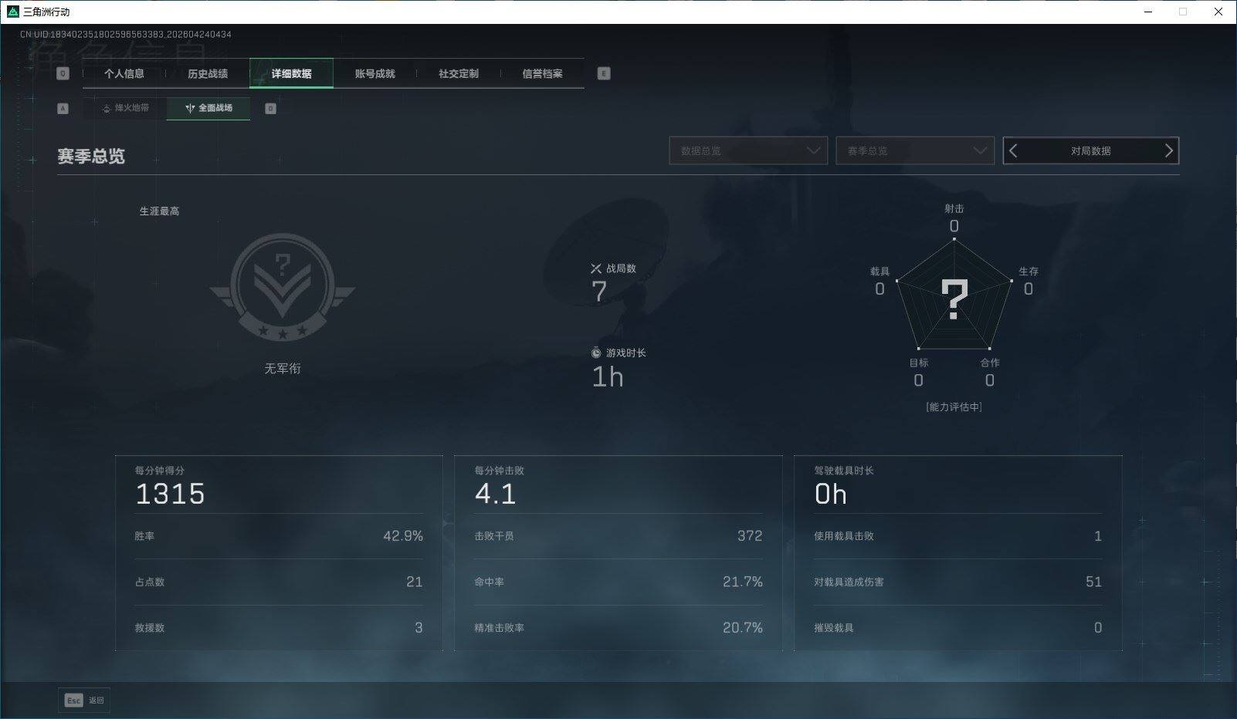
Task: Click the 占点数 21 row
Action: point(279,582)
